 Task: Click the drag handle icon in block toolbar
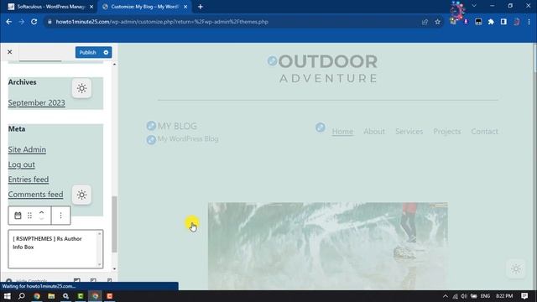point(30,216)
